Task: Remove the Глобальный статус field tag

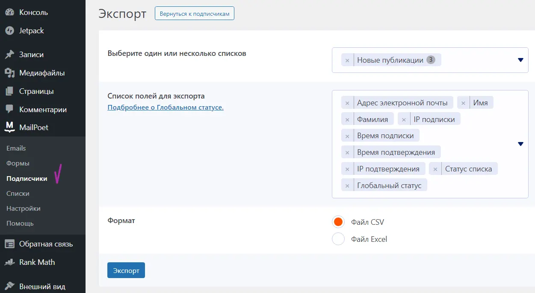Action: 347,186
